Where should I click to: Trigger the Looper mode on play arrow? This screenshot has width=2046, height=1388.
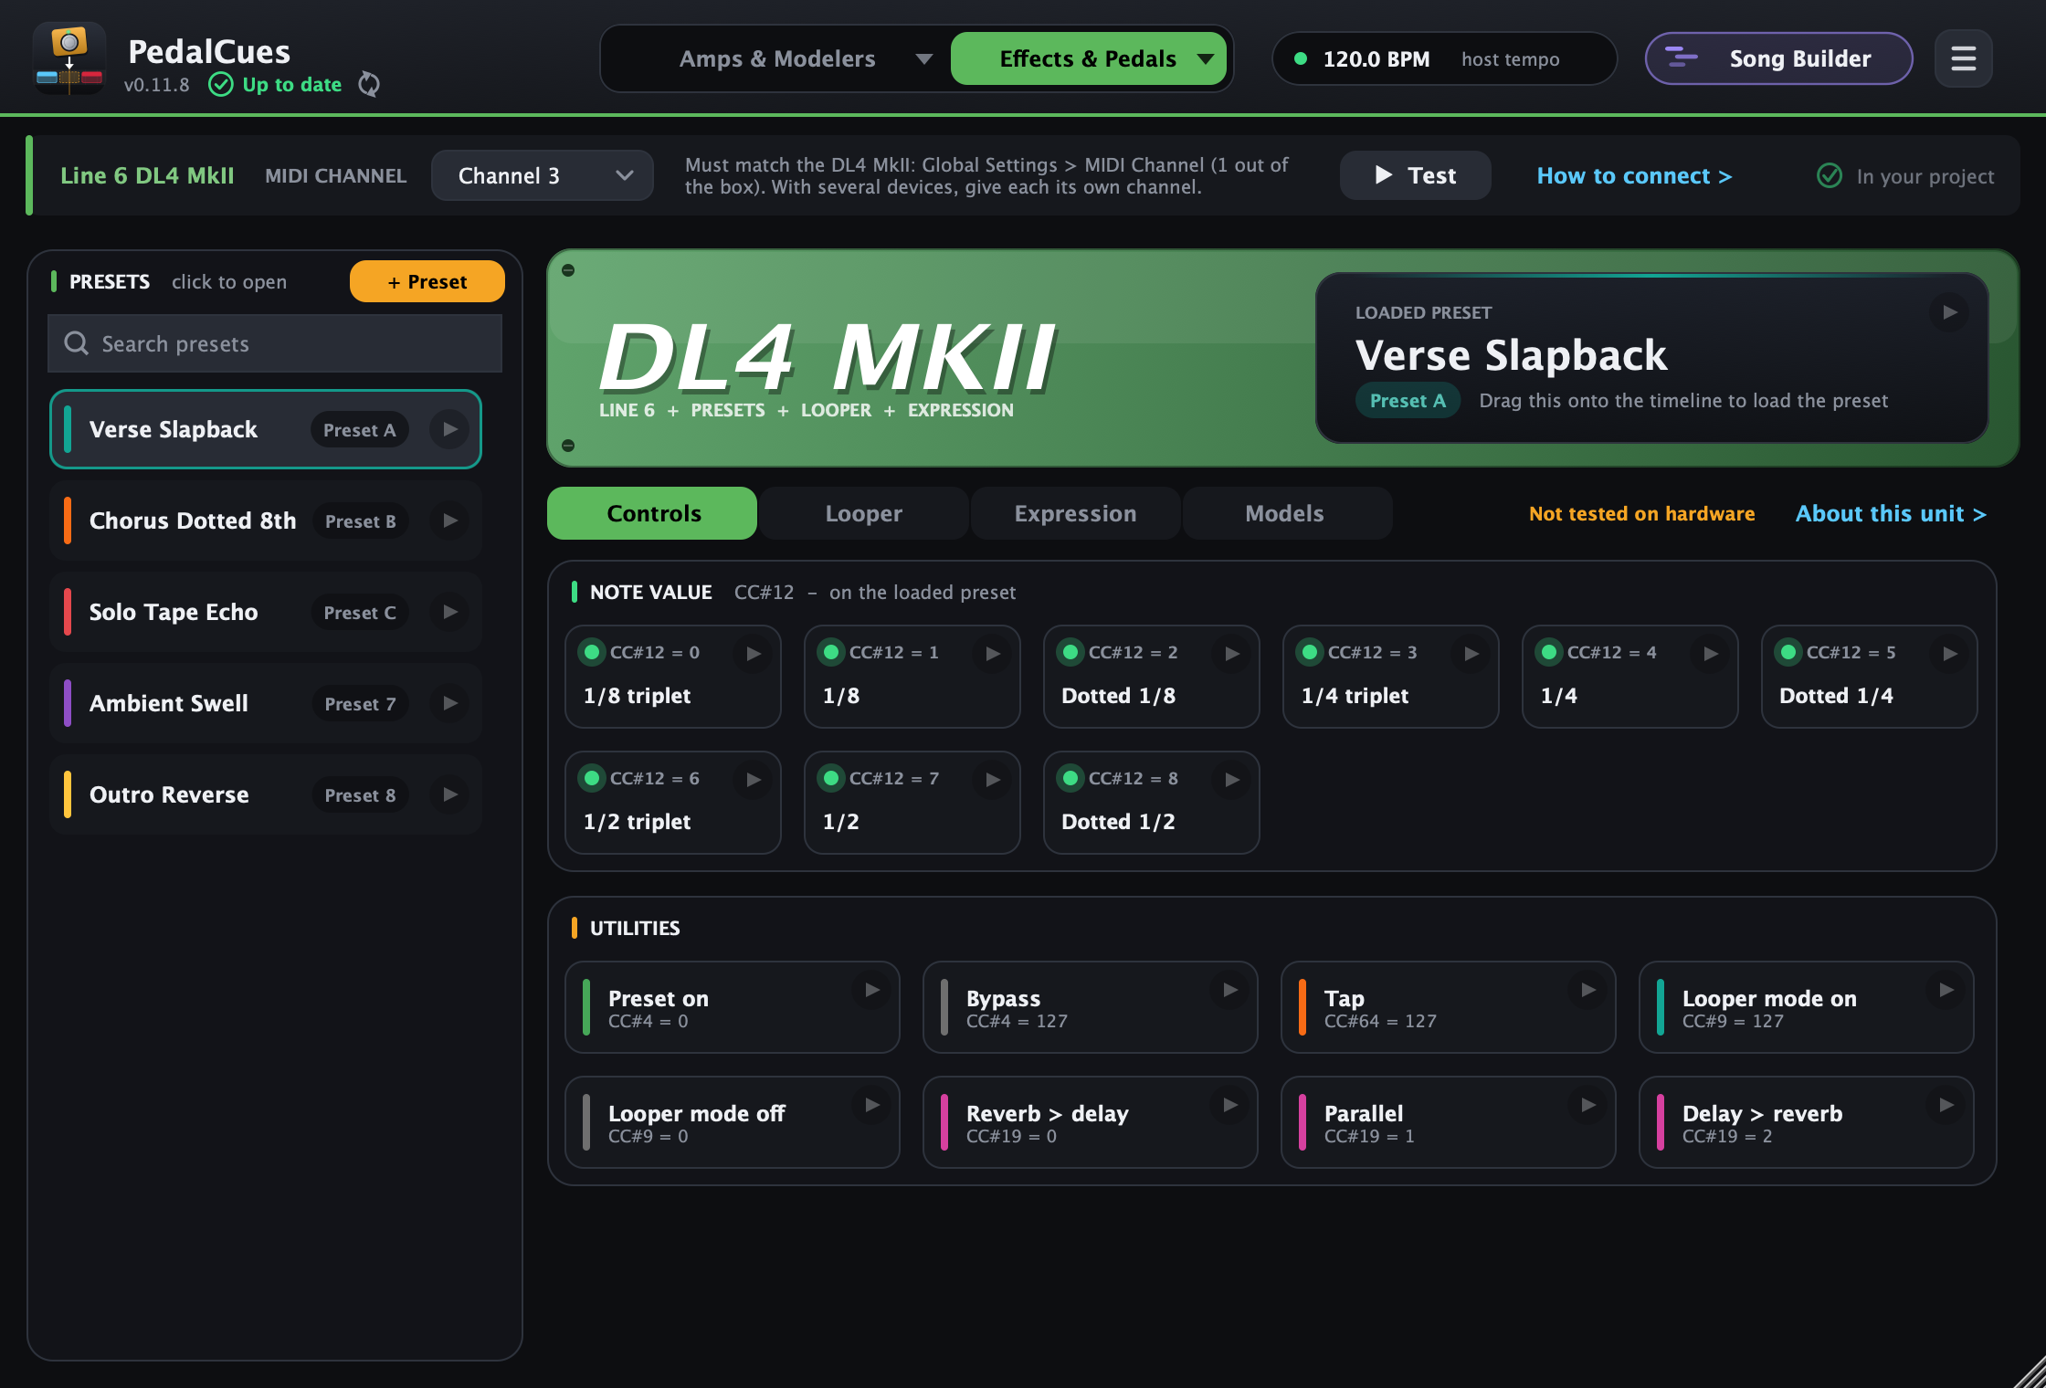[x=1946, y=990]
